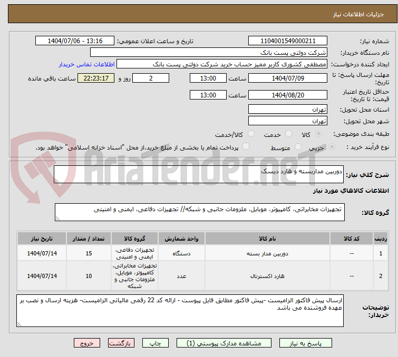
Task: Click the شماره نیاز number field
Action: (x=288, y=41)
